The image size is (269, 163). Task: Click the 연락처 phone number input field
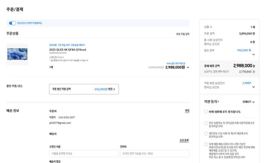(x=155, y=153)
